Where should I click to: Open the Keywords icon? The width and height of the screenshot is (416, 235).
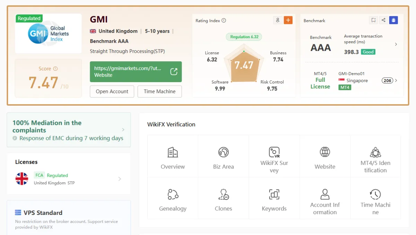[x=274, y=194]
